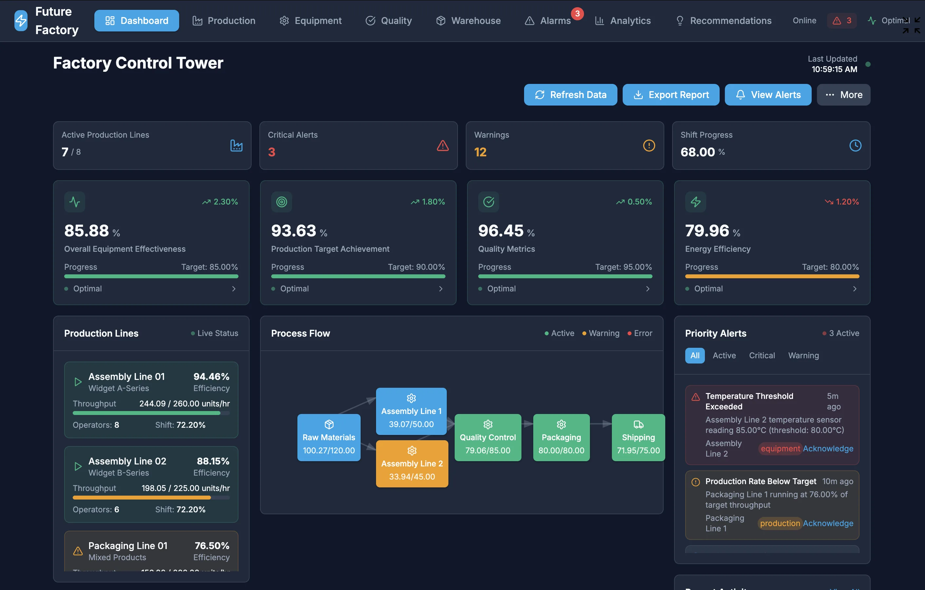The height and width of the screenshot is (590, 925).
Task: Click the red triangle icon in Critical Alerts card
Action: click(x=443, y=146)
